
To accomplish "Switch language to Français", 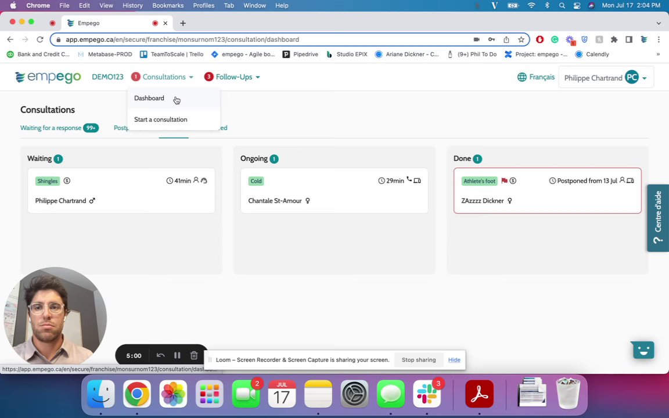I will pyautogui.click(x=536, y=77).
